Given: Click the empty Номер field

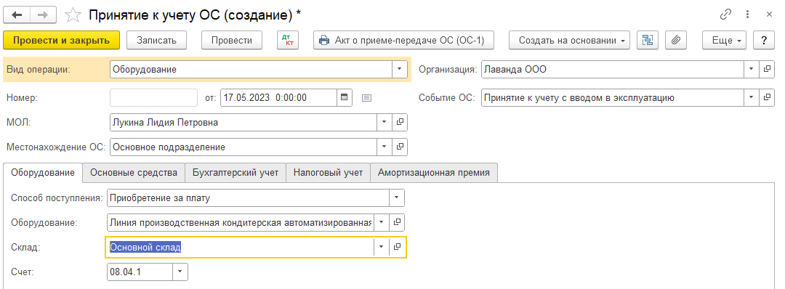Looking at the screenshot, I should [153, 97].
